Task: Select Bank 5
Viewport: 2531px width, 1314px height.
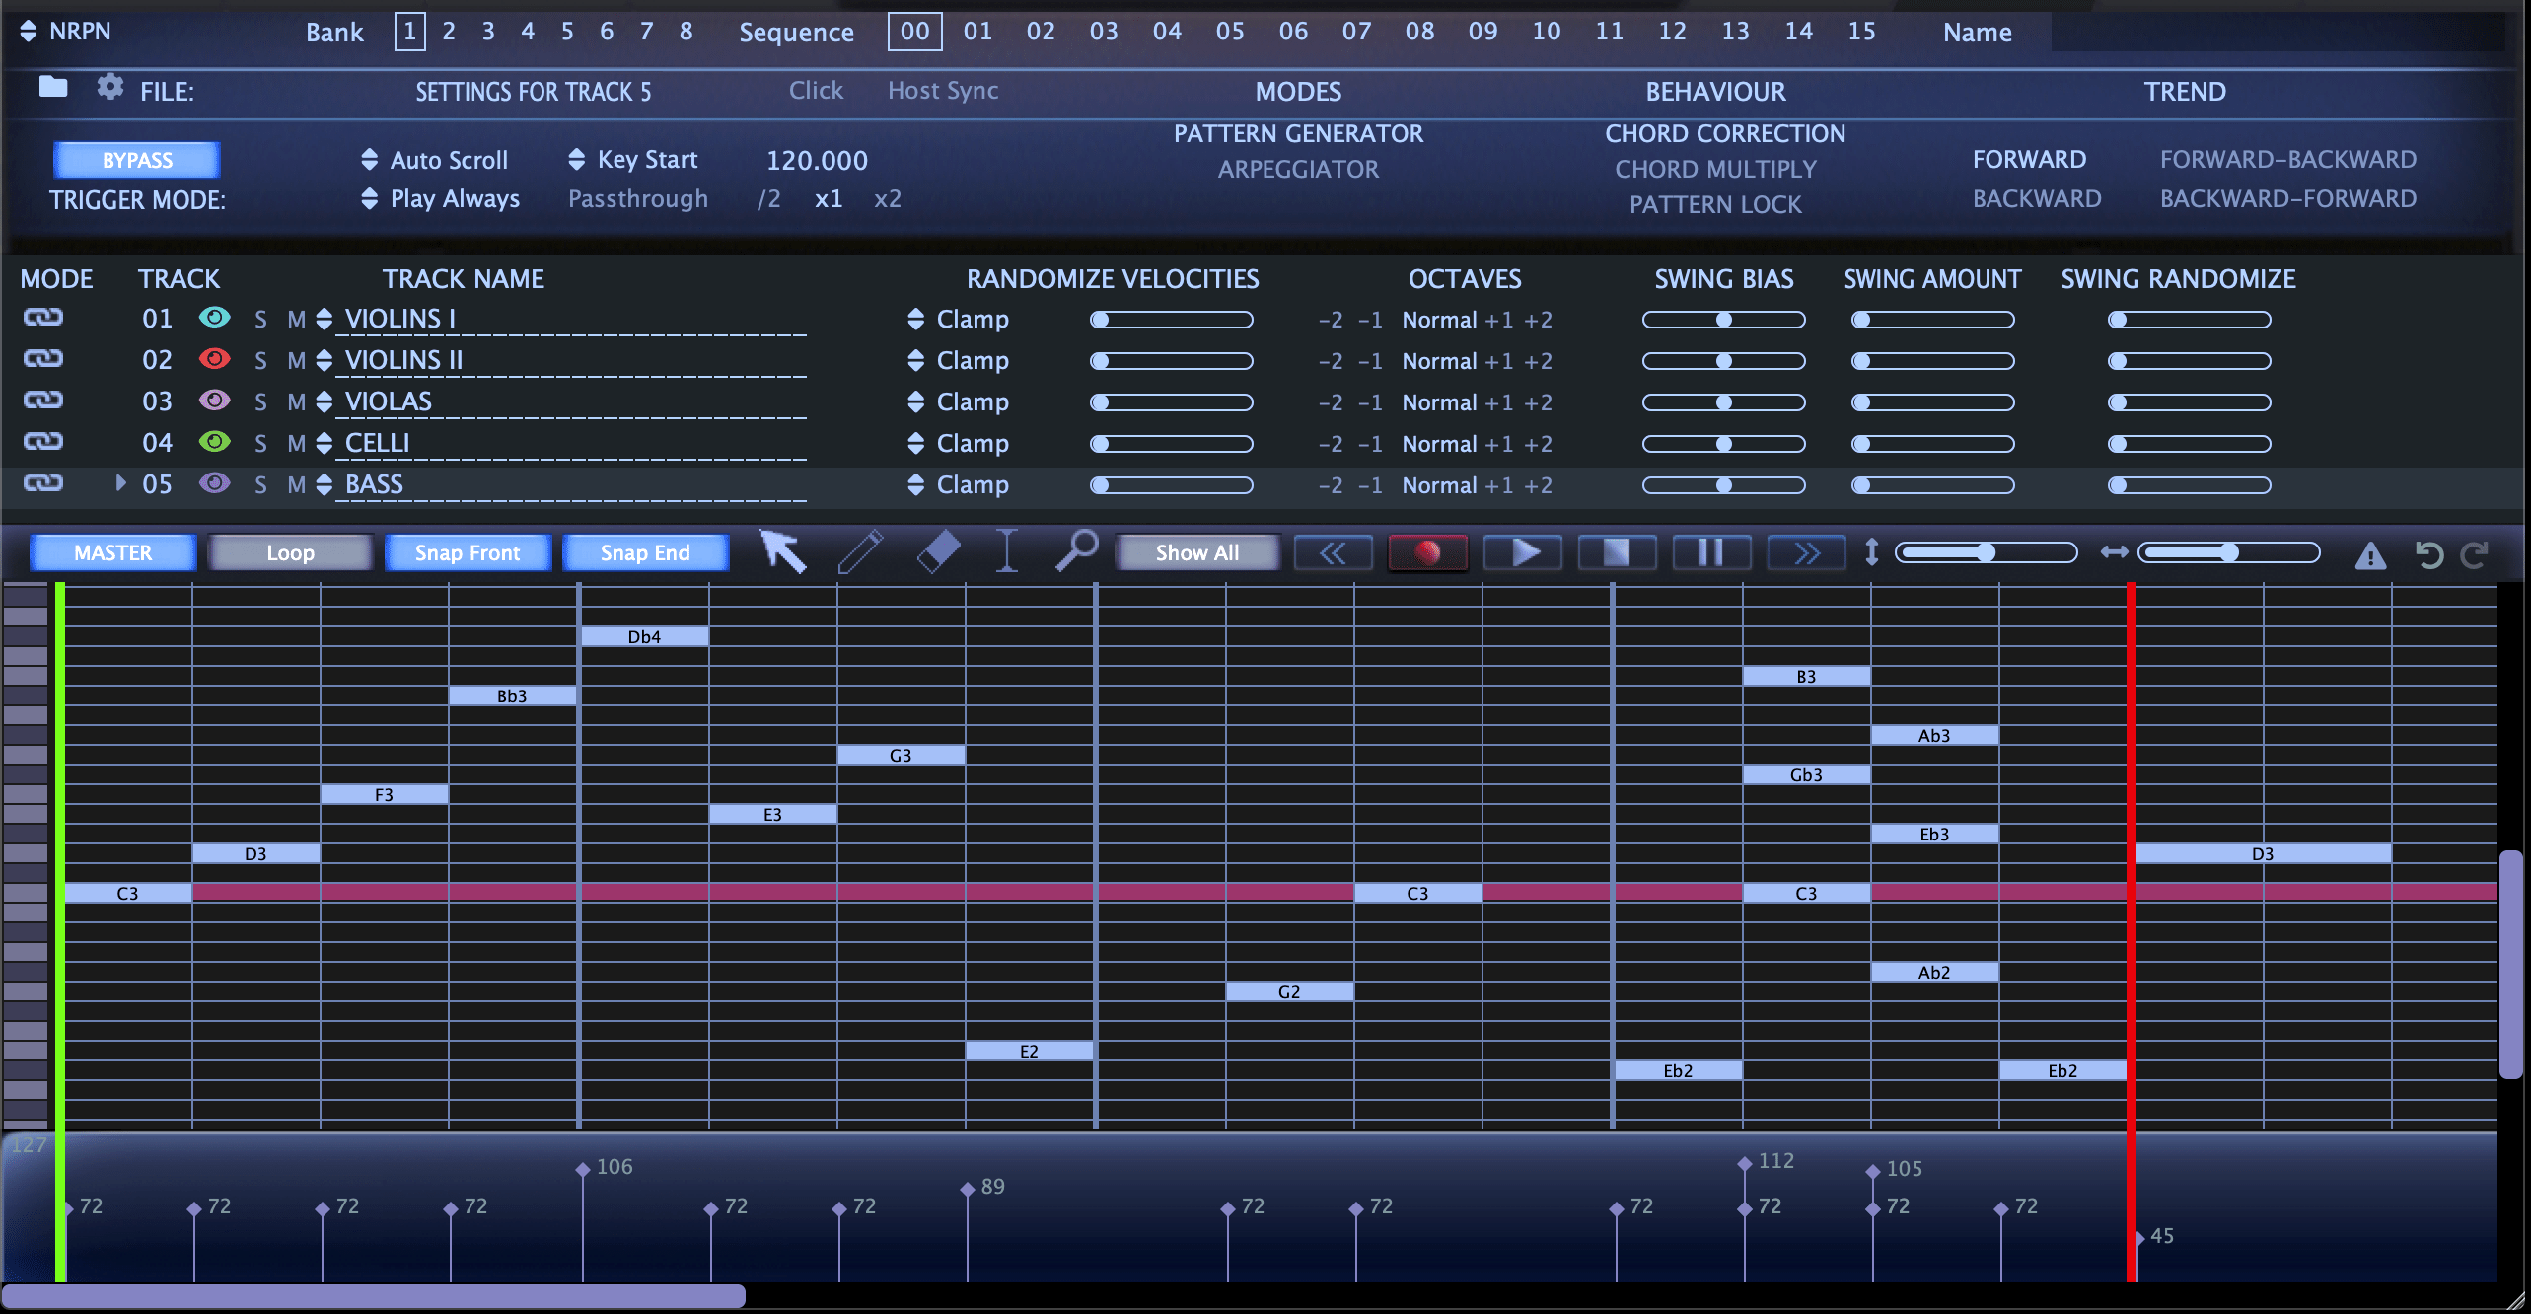Action: (567, 31)
